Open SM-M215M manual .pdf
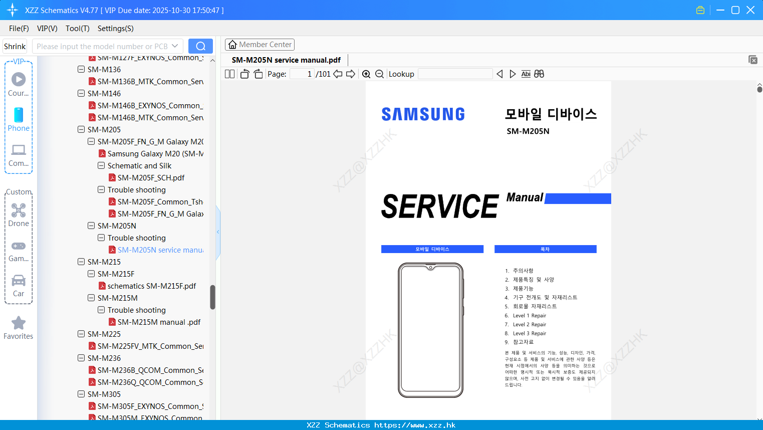The image size is (763, 430). point(155,322)
